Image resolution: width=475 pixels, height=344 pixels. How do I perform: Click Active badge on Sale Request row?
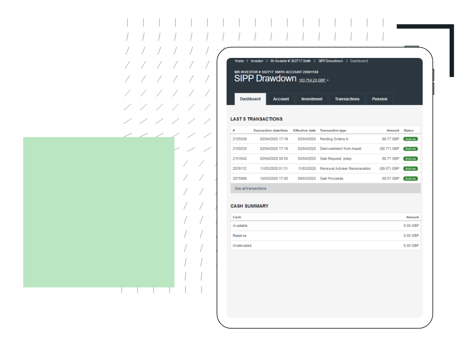(410, 159)
